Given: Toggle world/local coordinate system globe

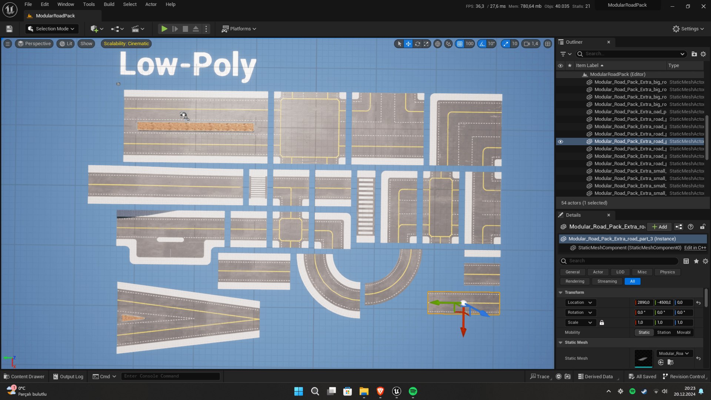Looking at the screenshot, I should coord(437,44).
